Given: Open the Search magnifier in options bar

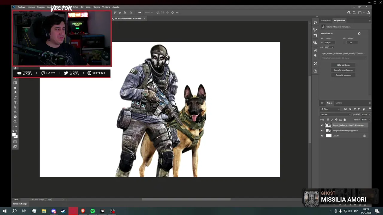Looking at the screenshot, I should pos(354,13).
